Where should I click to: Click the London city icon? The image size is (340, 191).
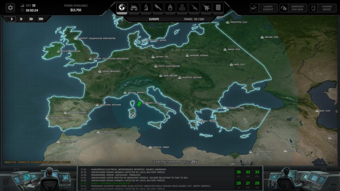coord(90,59)
